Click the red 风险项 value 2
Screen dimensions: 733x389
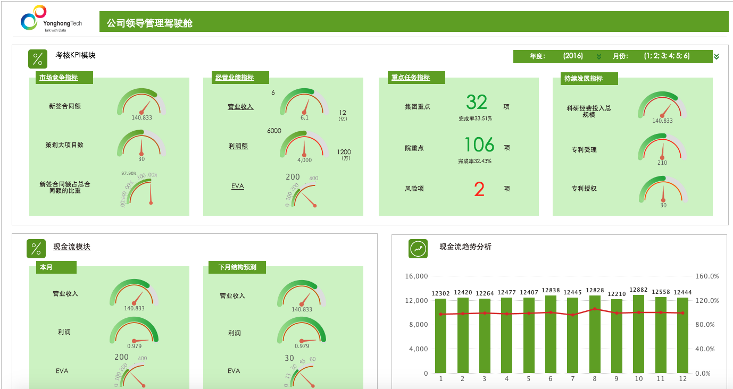(x=479, y=190)
